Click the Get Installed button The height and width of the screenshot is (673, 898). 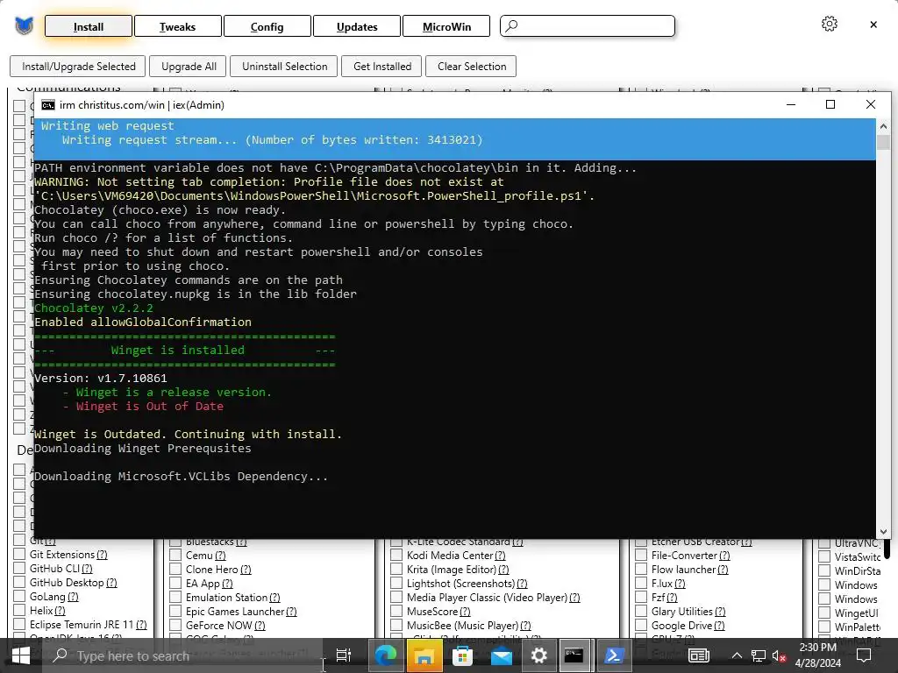click(x=382, y=66)
